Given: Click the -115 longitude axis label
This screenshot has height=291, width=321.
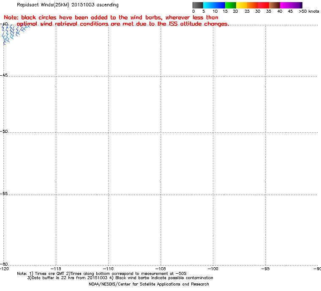Looking at the screenshot, I should tap(56, 269).
